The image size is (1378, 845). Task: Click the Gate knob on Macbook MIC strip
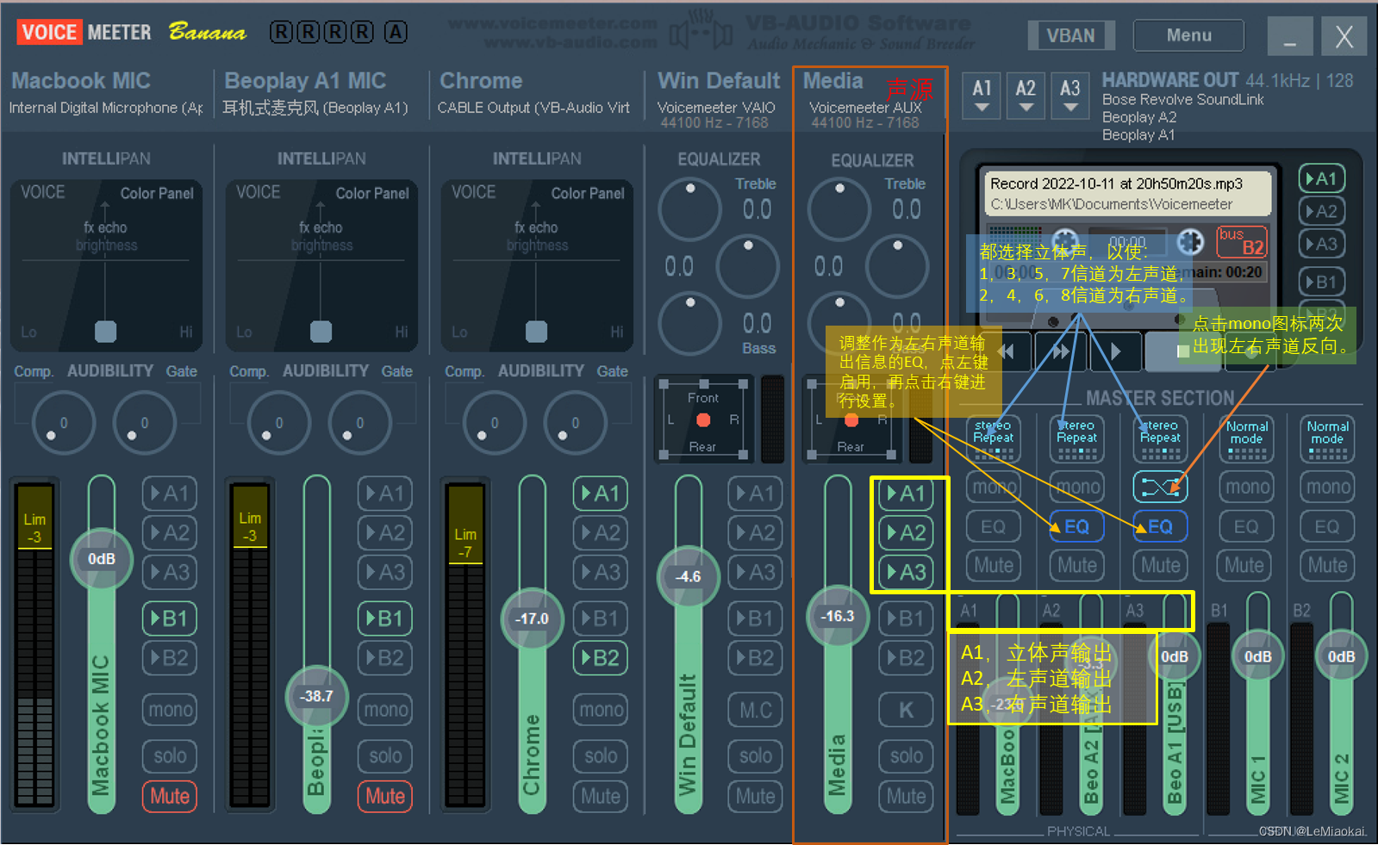pyautogui.click(x=144, y=422)
